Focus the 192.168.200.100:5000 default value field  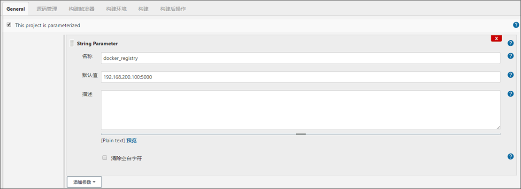[301, 77]
